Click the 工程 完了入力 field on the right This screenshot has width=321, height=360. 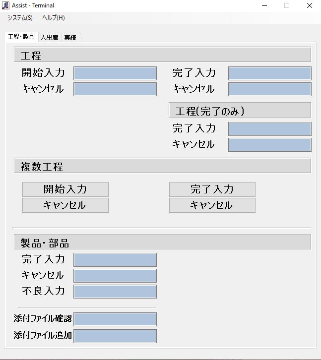pyautogui.click(x=270, y=73)
